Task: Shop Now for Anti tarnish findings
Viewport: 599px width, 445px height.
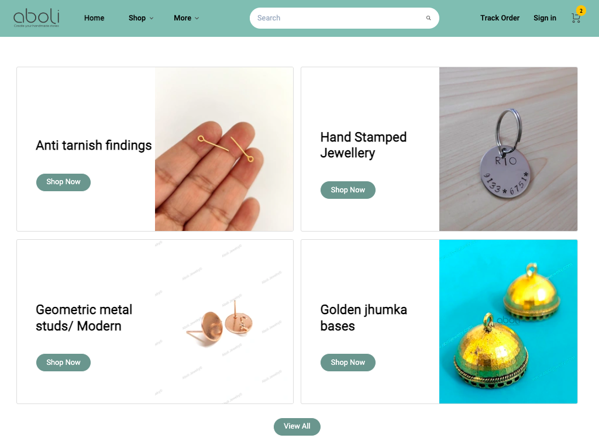Action: (63, 182)
